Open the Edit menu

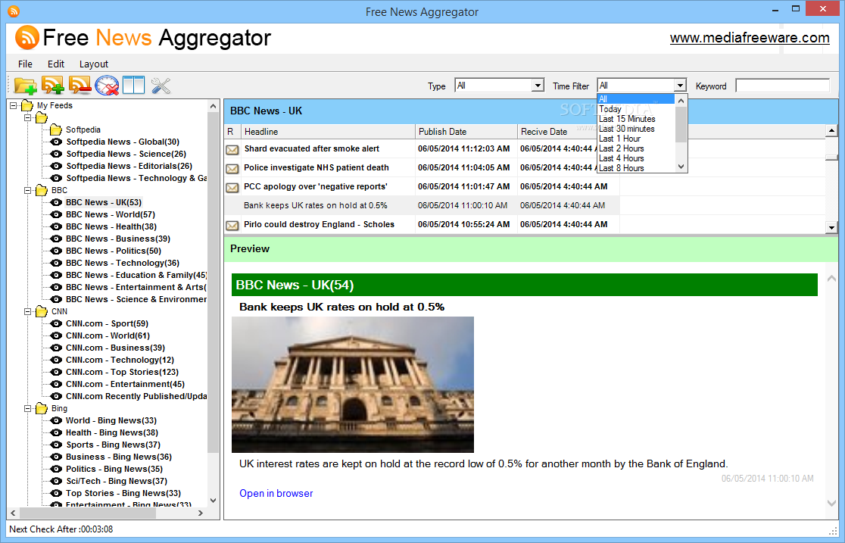point(56,64)
